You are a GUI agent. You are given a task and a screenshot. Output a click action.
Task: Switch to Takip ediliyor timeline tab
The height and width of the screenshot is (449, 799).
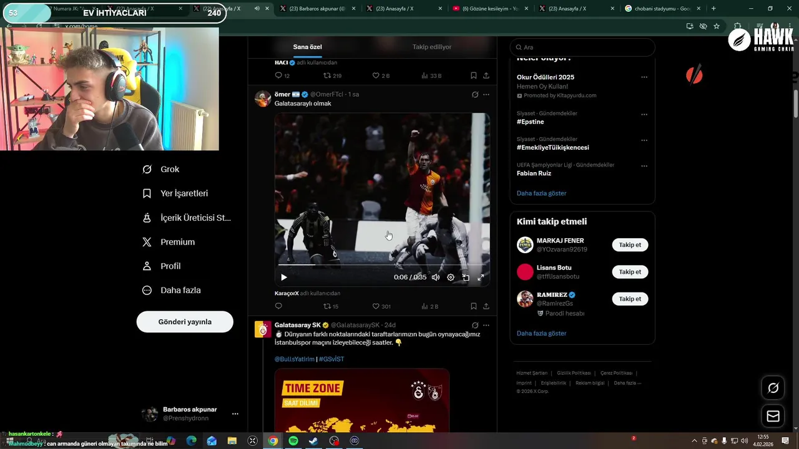(432, 47)
